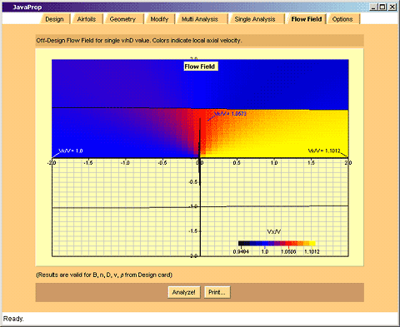Screen dimensions: 400x327
Task: Open the Single Analysis tab
Action: pos(255,19)
